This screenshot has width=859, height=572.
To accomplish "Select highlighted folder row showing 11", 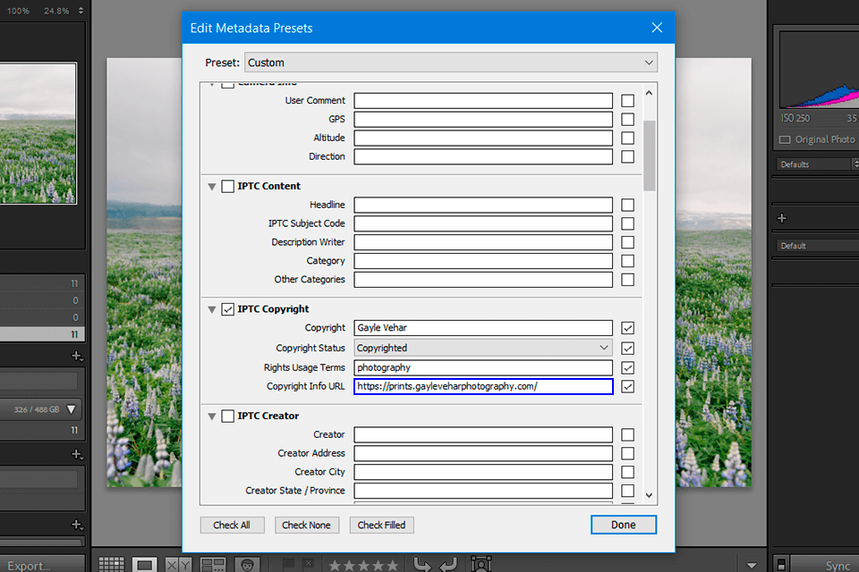I will pos(42,334).
